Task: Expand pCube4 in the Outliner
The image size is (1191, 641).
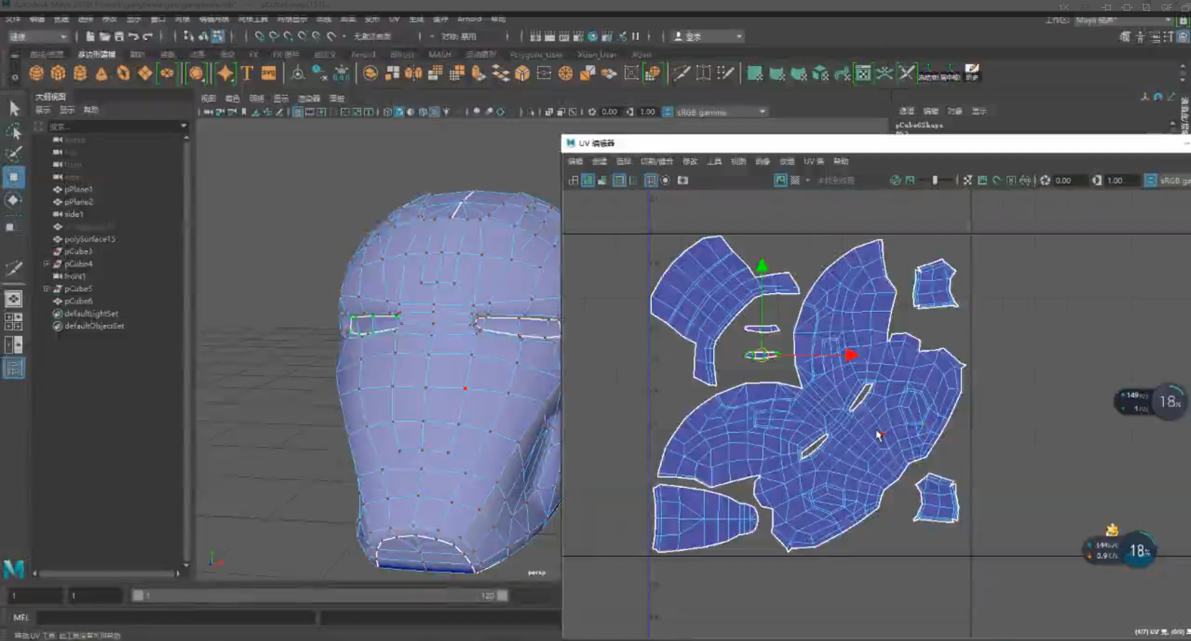Action: (x=47, y=264)
